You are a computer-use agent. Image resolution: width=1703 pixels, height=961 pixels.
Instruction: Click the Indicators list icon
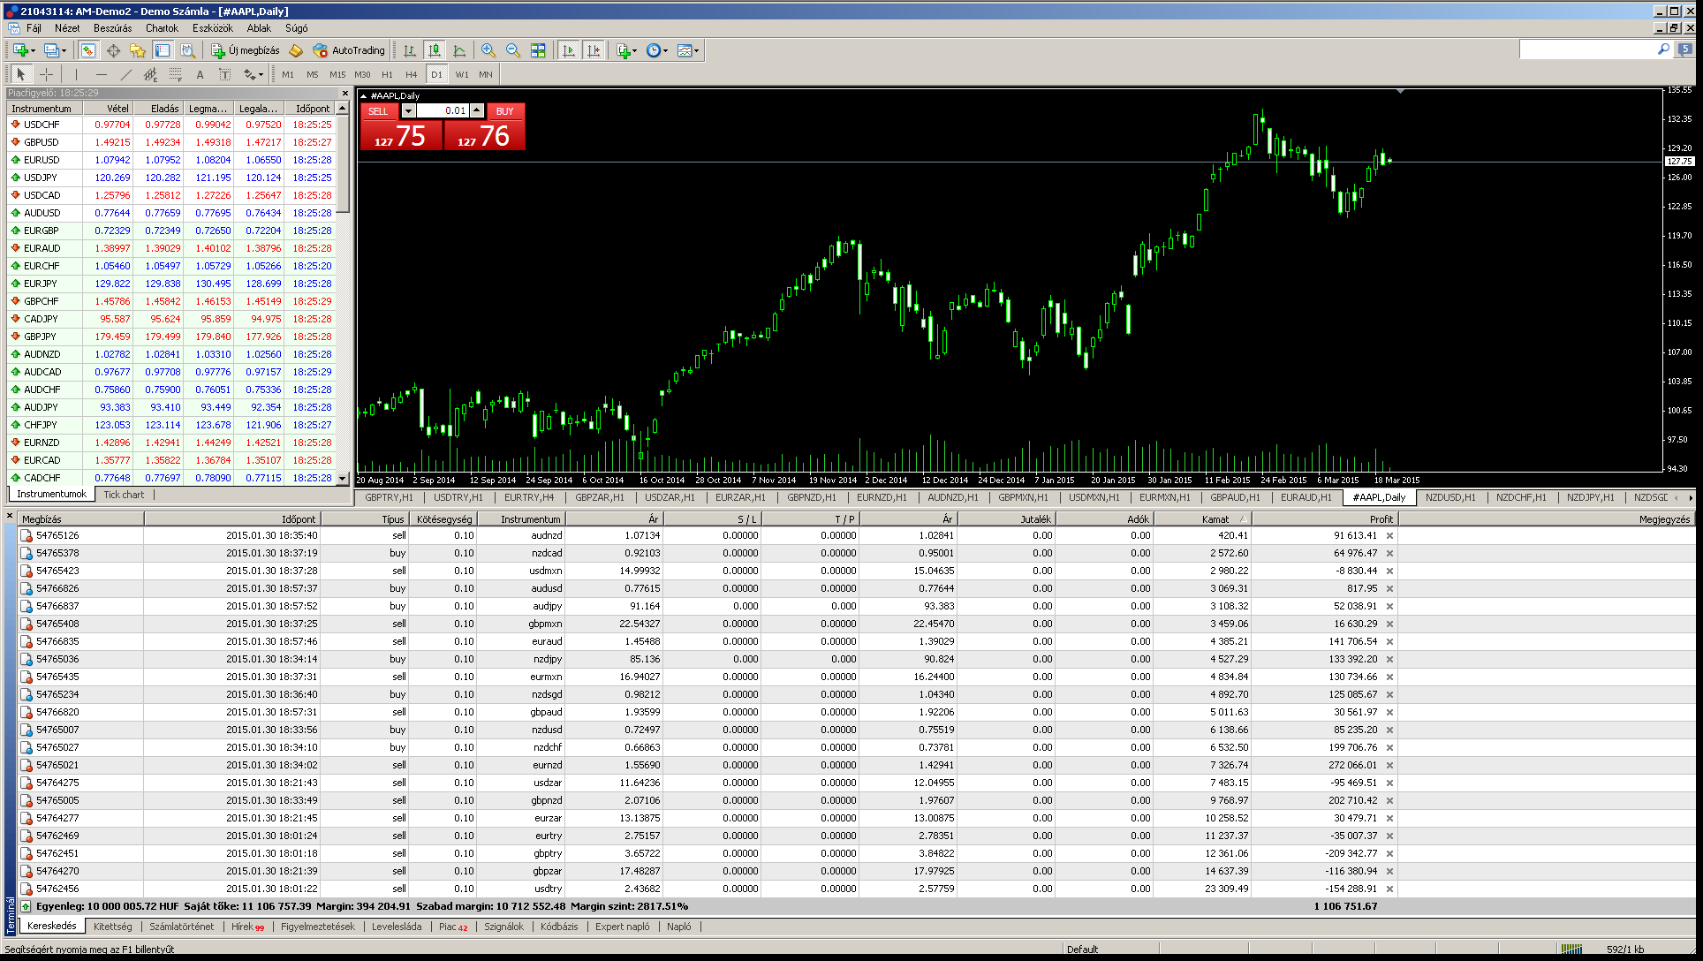point(624,50)
